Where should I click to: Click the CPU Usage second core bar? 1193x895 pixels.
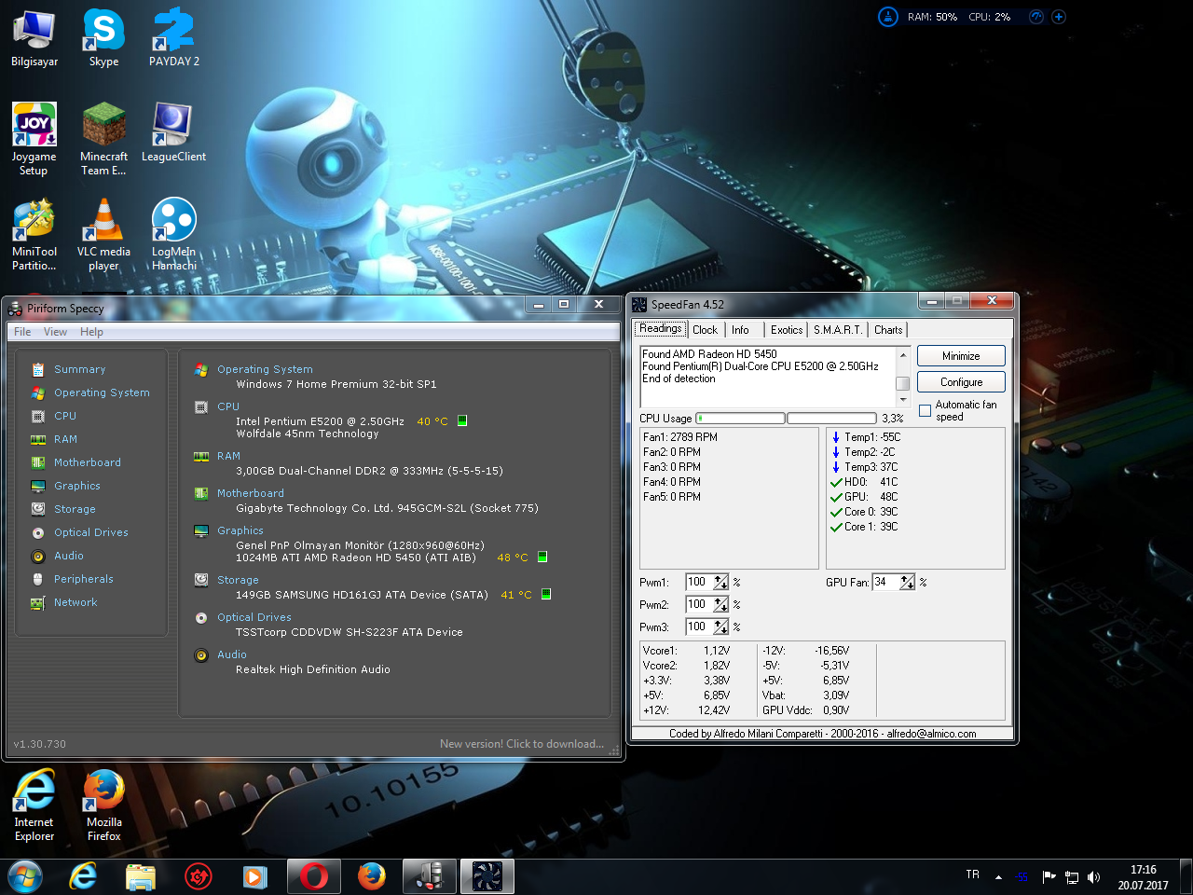(831, 419)
